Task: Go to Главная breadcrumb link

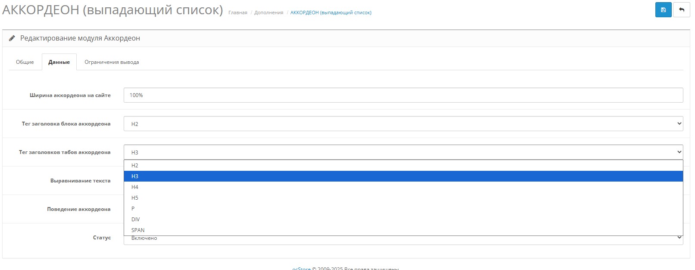Action: 238,13
